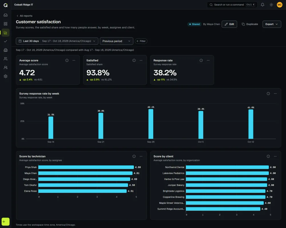Open the inbox icon in sidebar

click(5, 15)
